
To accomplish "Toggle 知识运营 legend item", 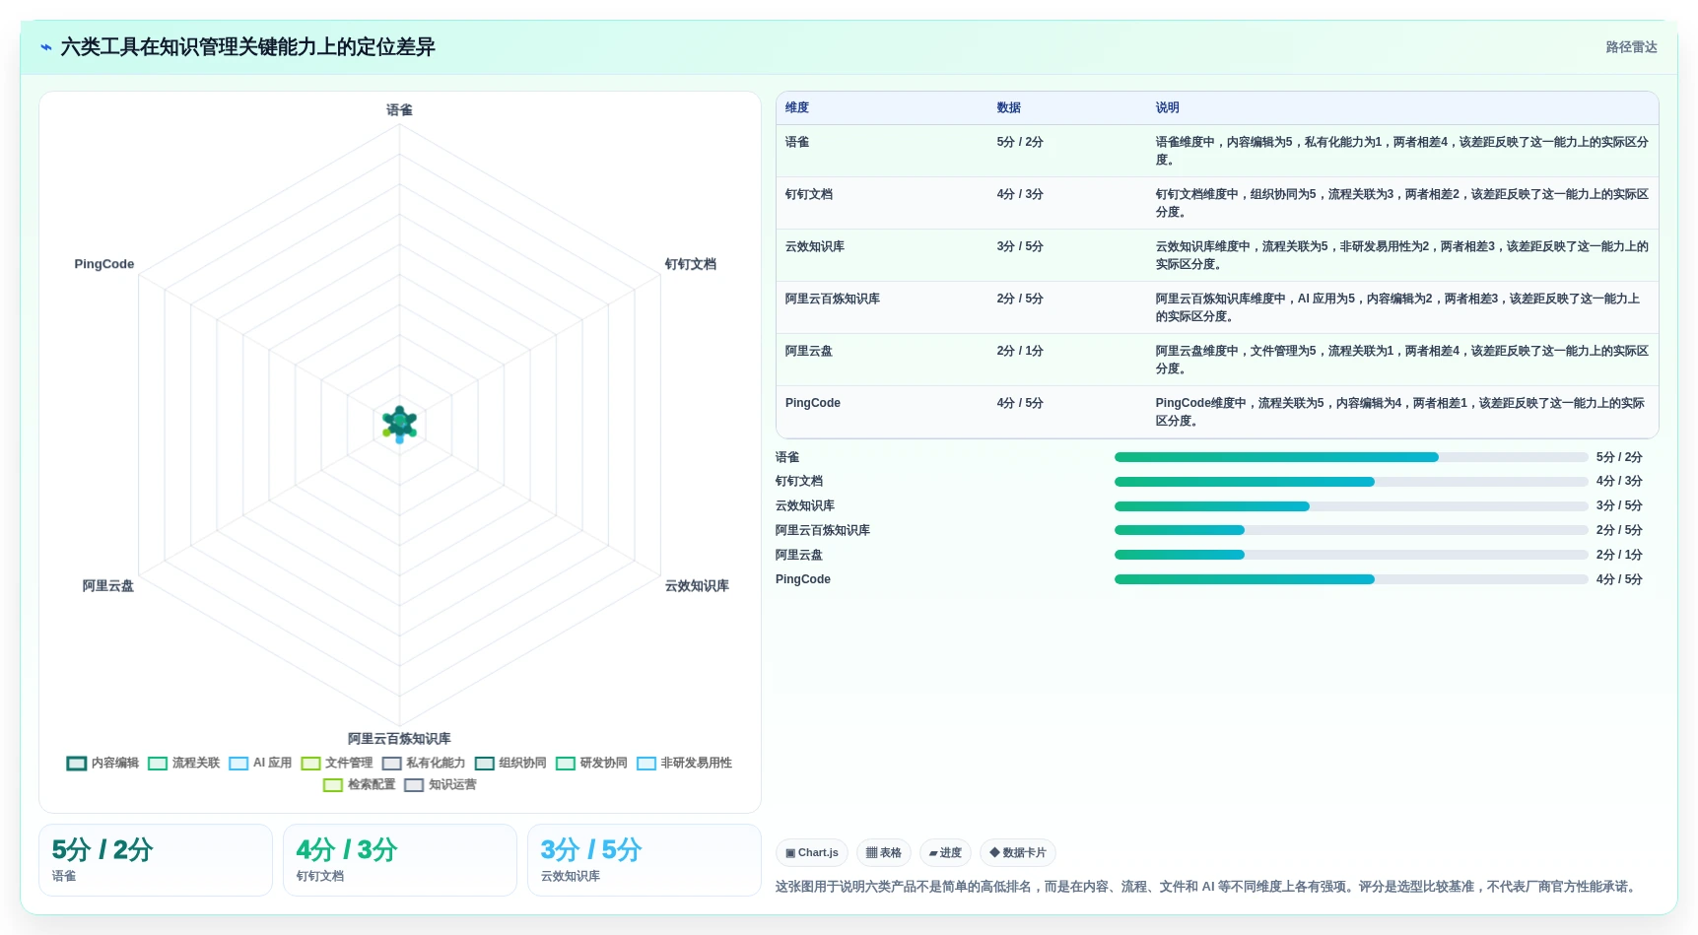I will coord(441,785).
